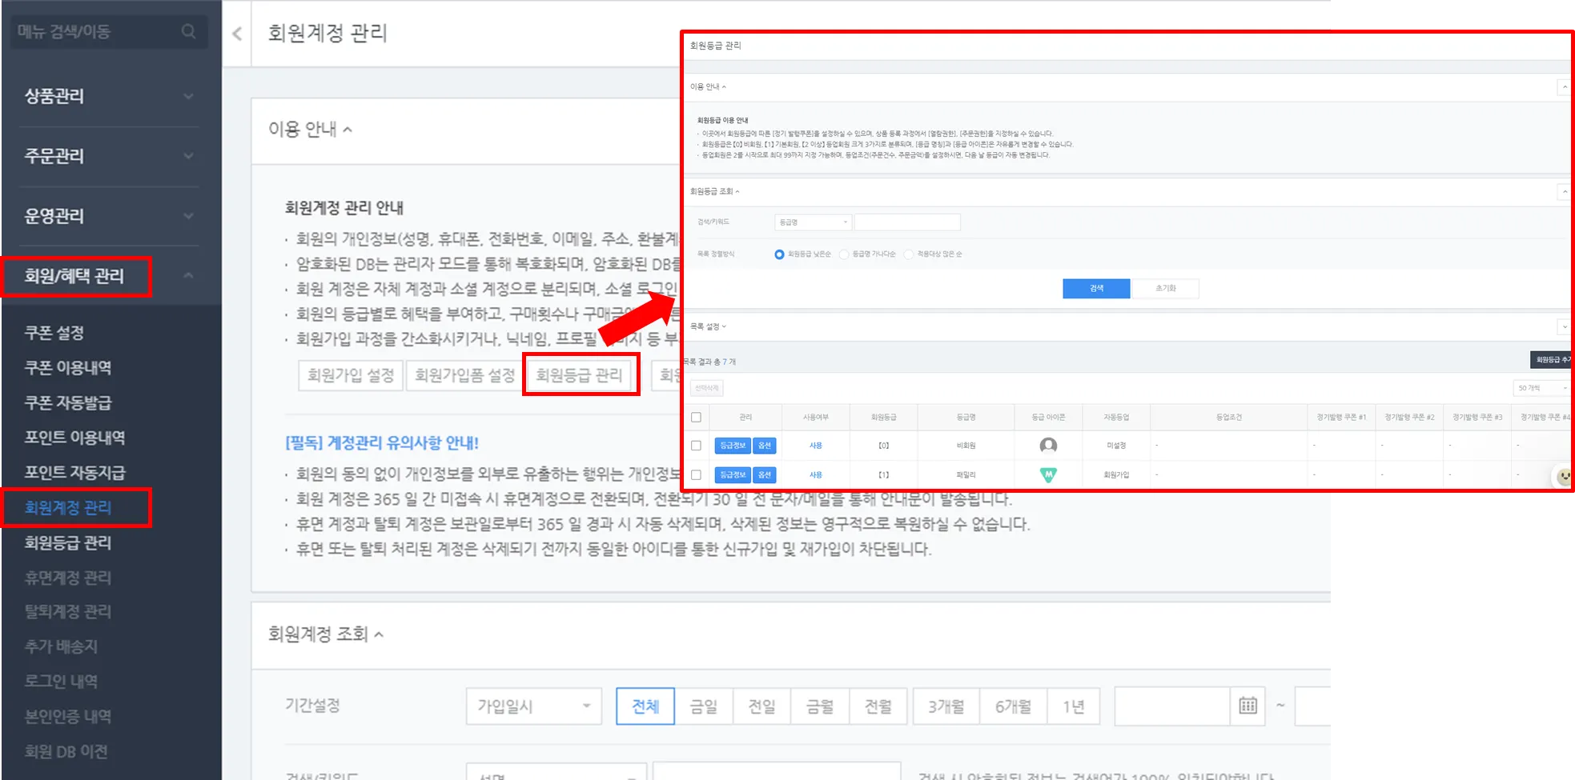The width and height of the screenshot is (1575, 780).
Task: Select the 회원등급 낮은순 sort radio button
Action: click(779, 254)
